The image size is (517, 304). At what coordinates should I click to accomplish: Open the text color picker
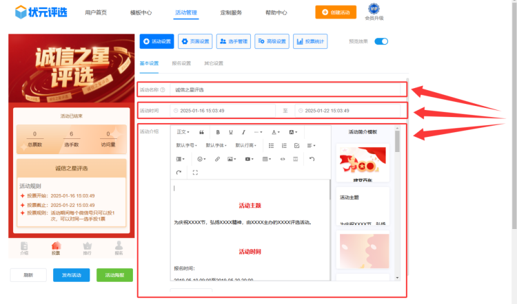pos(275,132)
